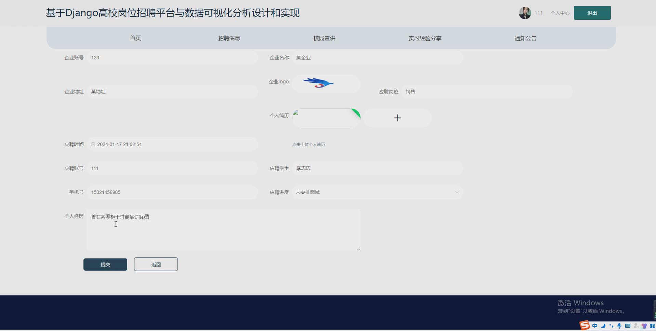Click the clock icon in 应聘时间 field
Viewport: 656px width, 331px height.
93,144
